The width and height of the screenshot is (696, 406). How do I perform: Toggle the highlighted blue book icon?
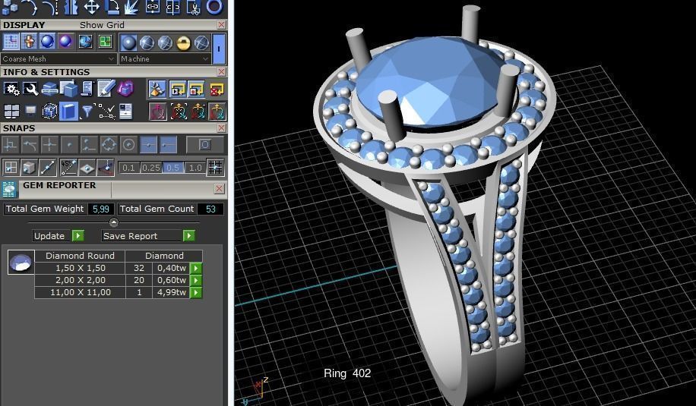coord(68,111)
